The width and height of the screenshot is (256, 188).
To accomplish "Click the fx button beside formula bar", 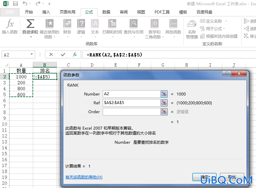I will [x=75, y=54].
